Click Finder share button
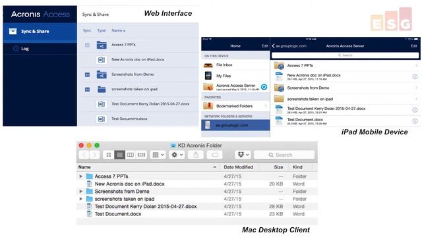This screenshot has width=422, height=237. (196, 155)
